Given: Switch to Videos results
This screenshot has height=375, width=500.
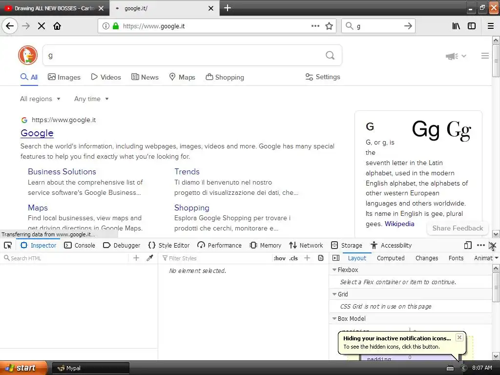Looking at the screenshot, I should pos(106,77).
